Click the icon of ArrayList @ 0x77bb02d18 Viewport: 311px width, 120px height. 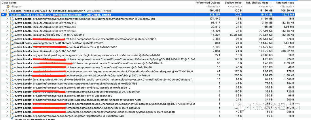[12, 23]
